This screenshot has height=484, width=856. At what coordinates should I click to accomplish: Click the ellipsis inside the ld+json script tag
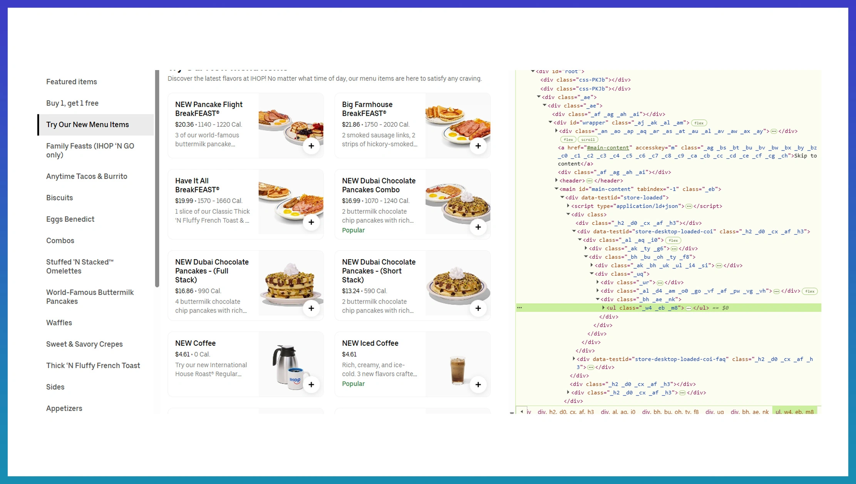[689, 206]
